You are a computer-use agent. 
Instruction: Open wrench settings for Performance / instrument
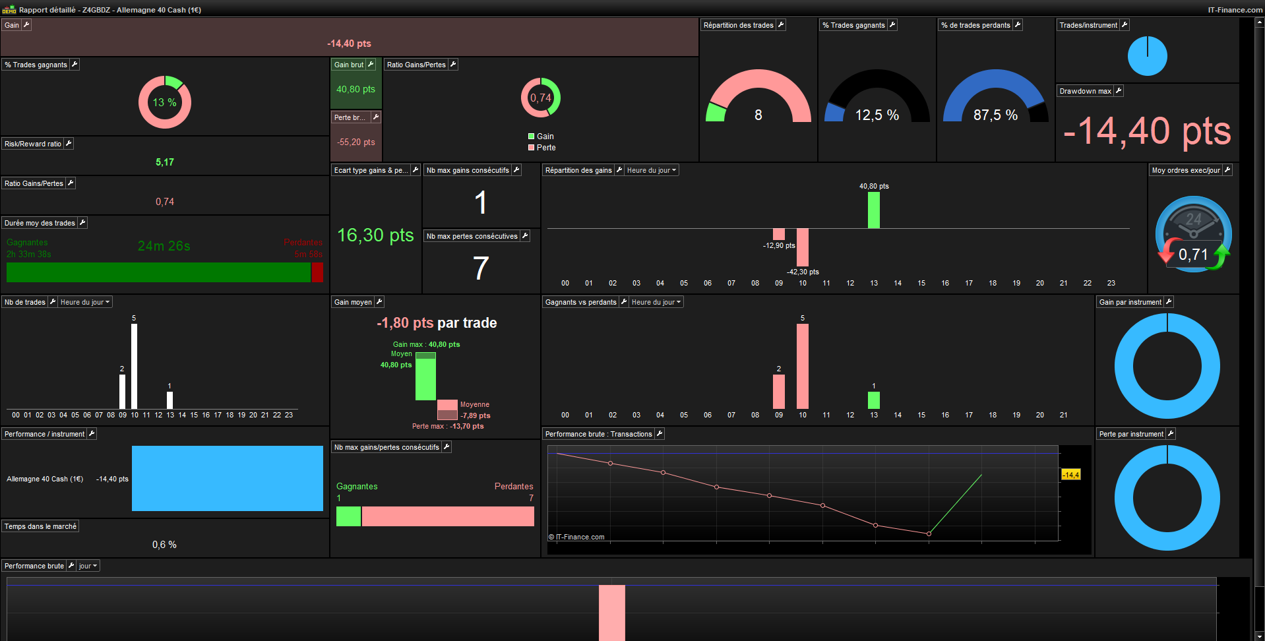pyautogui.click(x=92, y=434)
